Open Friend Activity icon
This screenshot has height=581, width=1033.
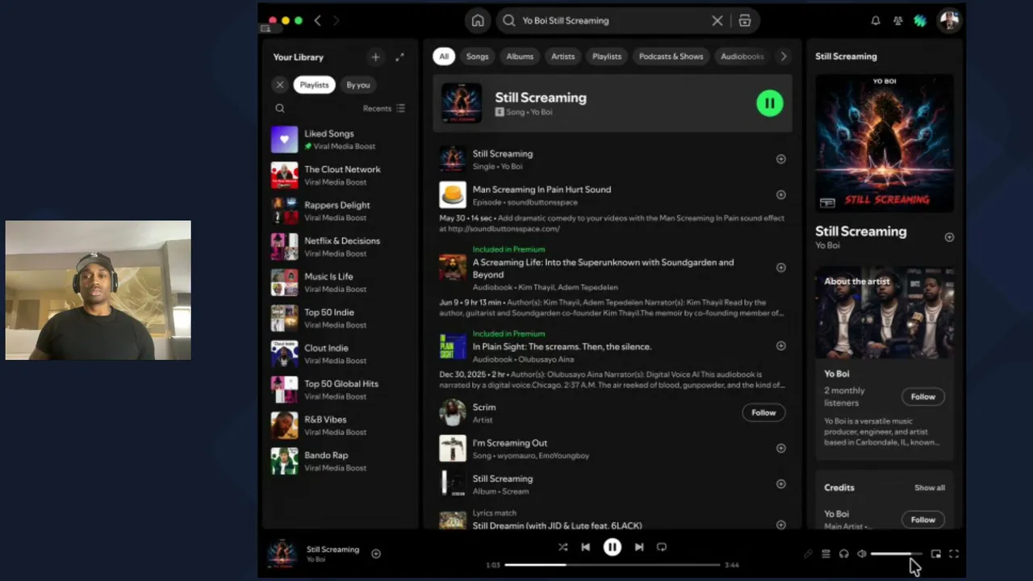click(x=897, y=21)
